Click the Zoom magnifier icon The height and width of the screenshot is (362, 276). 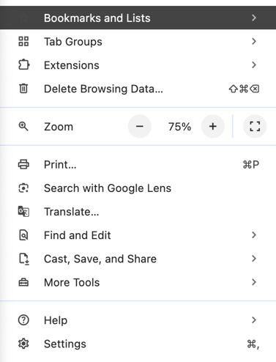coord(23,127)
